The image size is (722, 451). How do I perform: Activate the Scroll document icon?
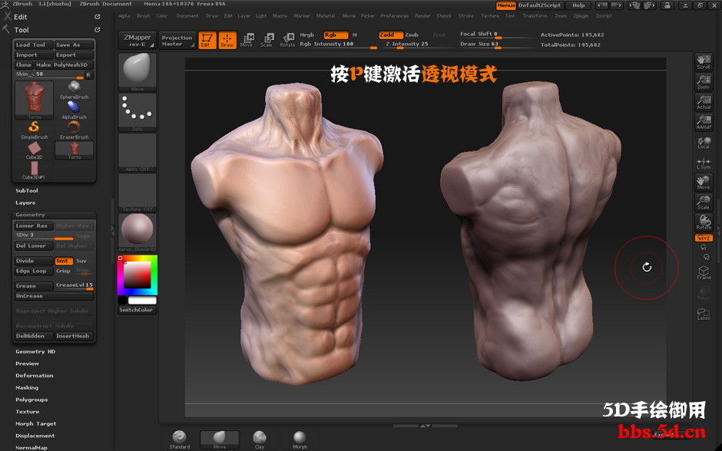(704, 62)
